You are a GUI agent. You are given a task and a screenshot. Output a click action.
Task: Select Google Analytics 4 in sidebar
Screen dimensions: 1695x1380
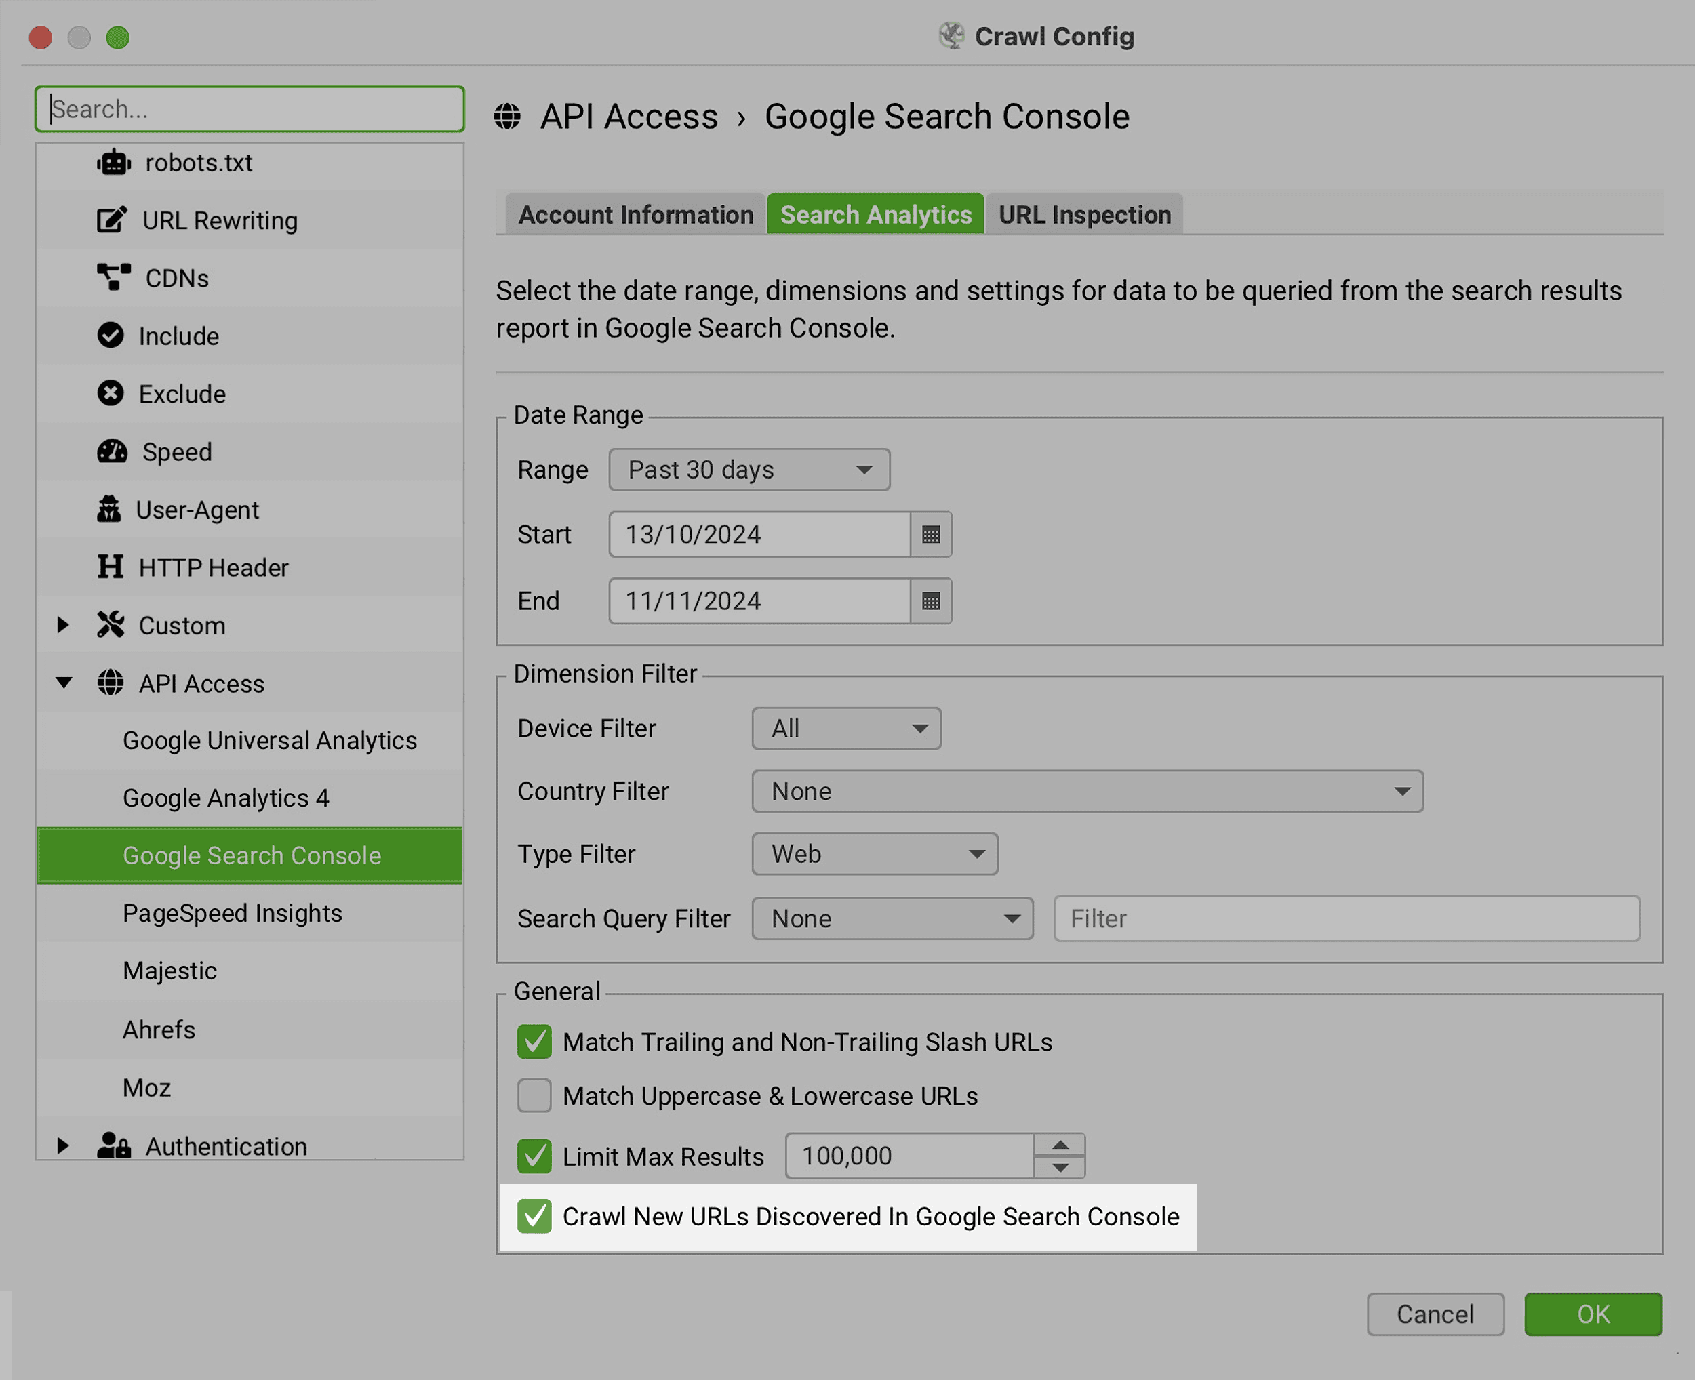pyautogui.click(x=250, y=798)
